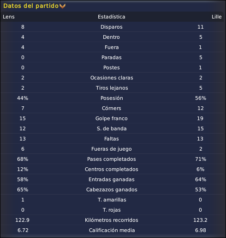Viewport: 226px width, 238px height.
Task: Select the T. amarillas row
Action: point(112,200)
